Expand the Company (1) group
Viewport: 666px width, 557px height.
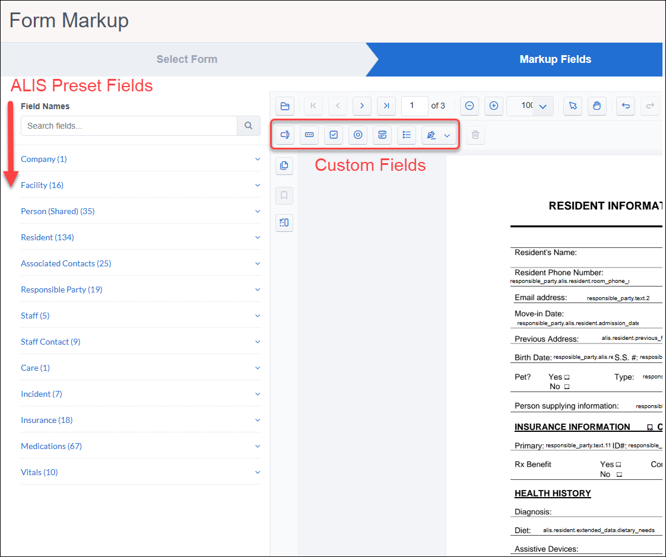141,159
